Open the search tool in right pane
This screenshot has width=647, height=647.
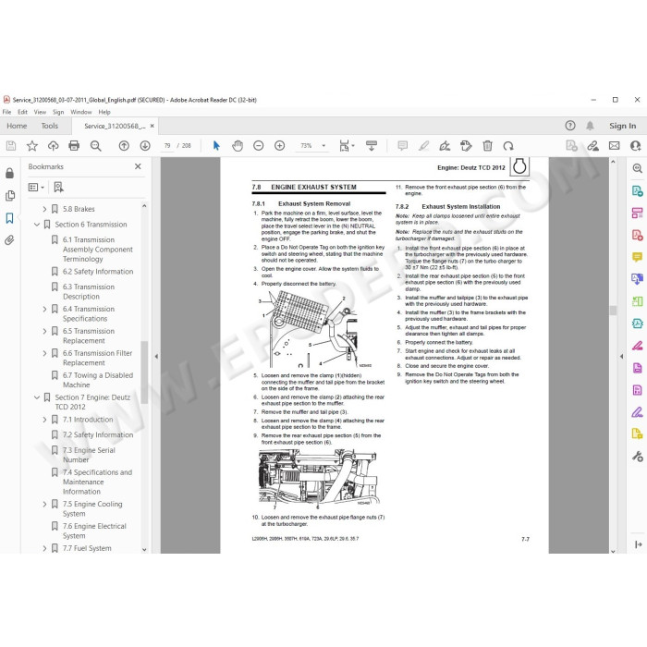coord(637,168)
